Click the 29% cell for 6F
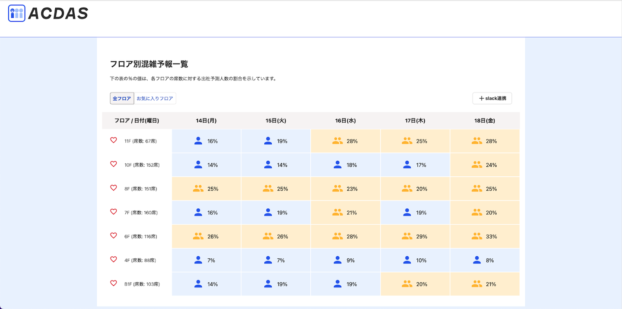The image size is (622, 309). click(415, 236)
